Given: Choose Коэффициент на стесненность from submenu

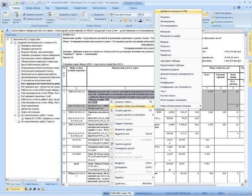Looking at the screenshot, I should (x=178, y=87).
